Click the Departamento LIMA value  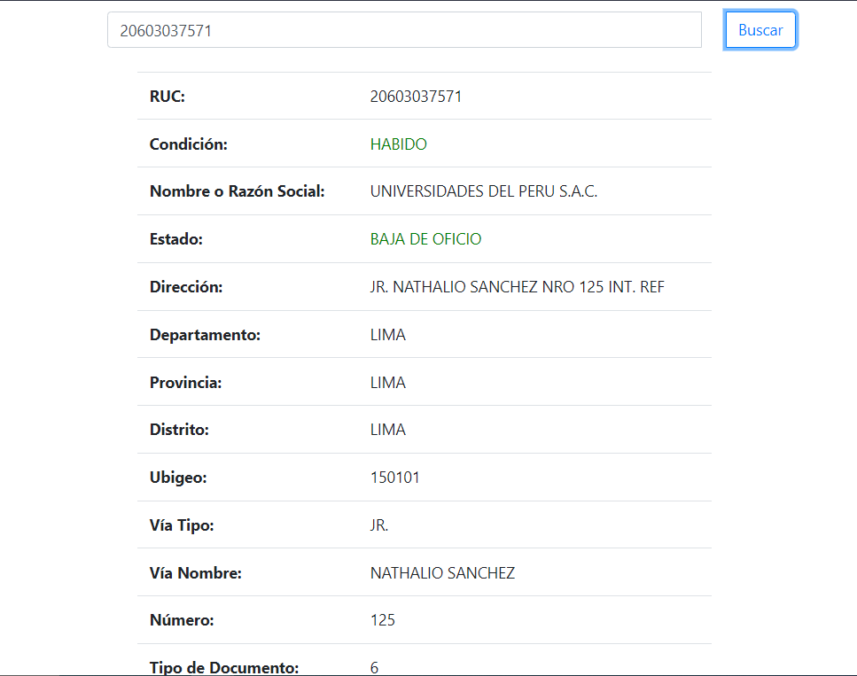387,334
